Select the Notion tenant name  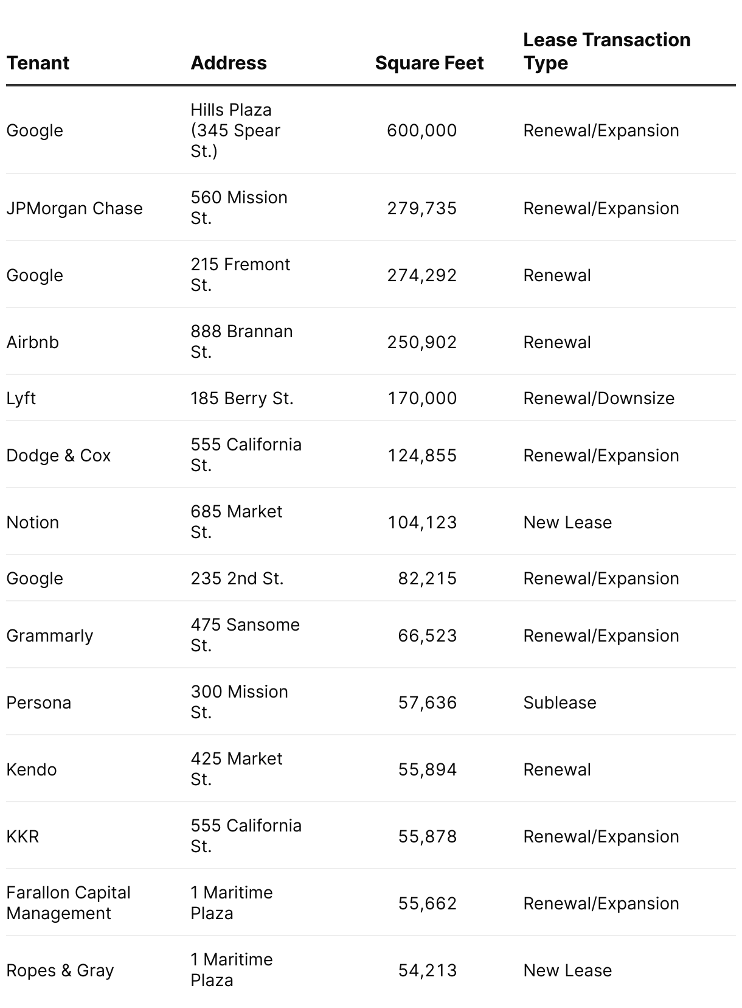33,522
